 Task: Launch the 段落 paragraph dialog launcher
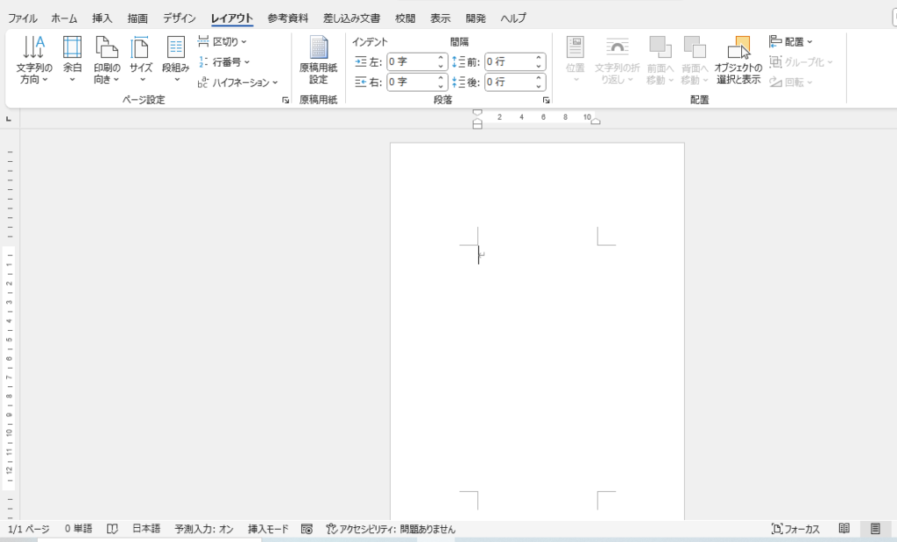pyautogui.click(x=547, y=100)
